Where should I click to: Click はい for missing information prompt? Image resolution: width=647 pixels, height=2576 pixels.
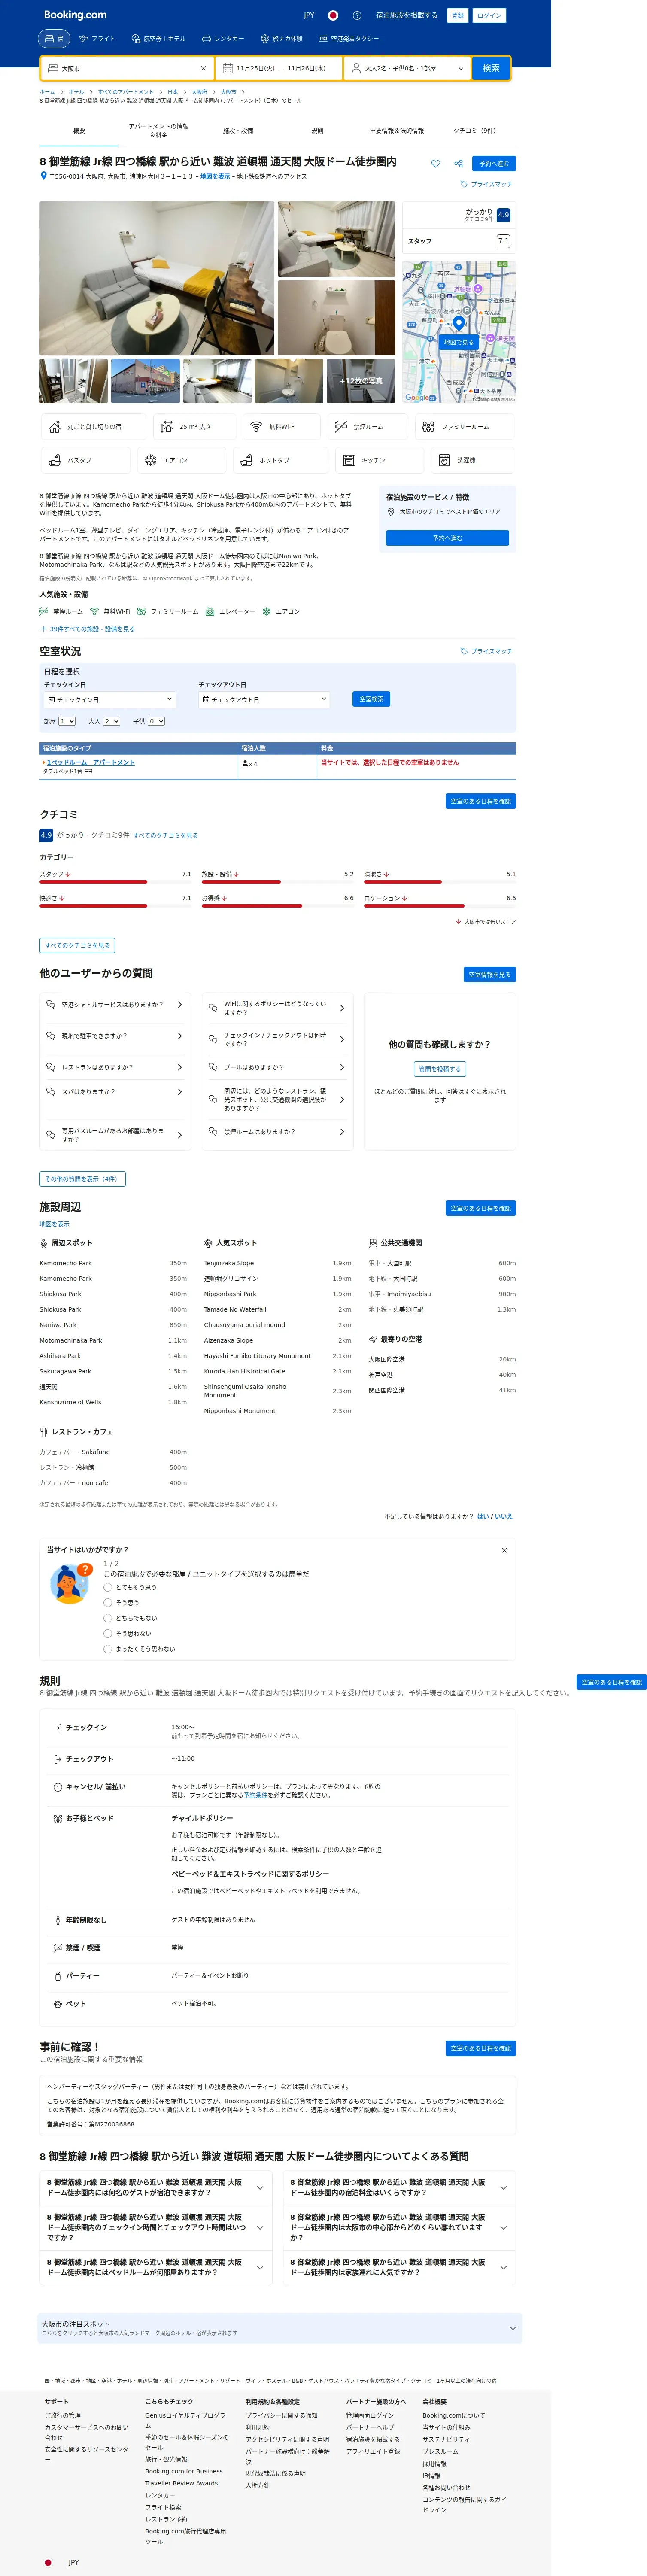(483, 1516)
